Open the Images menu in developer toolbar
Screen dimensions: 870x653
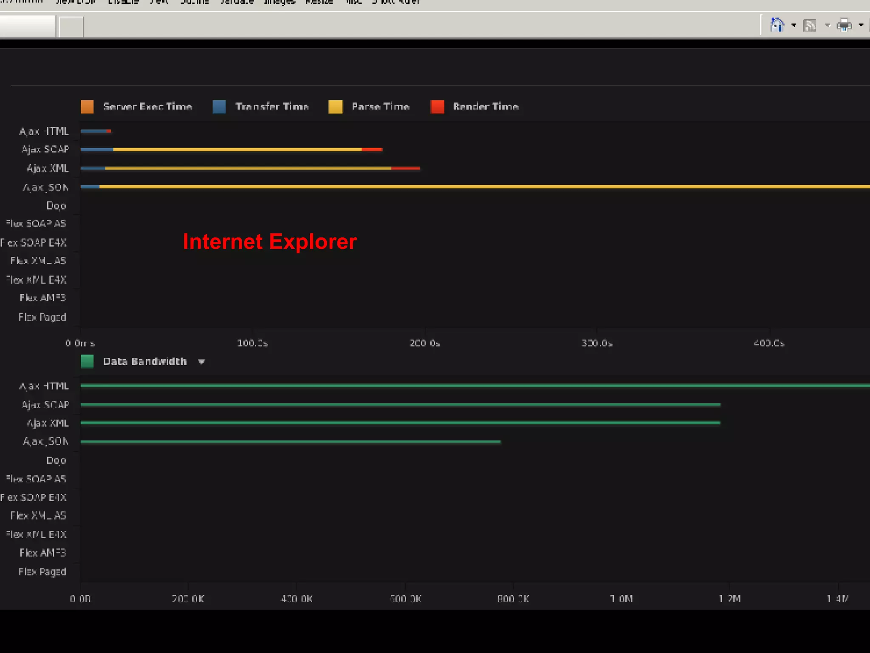pyautogui.click(x=280, y=2)
